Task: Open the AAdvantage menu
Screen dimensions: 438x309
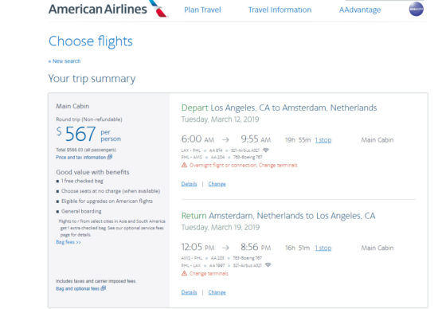Action: (x=360, y=10)
